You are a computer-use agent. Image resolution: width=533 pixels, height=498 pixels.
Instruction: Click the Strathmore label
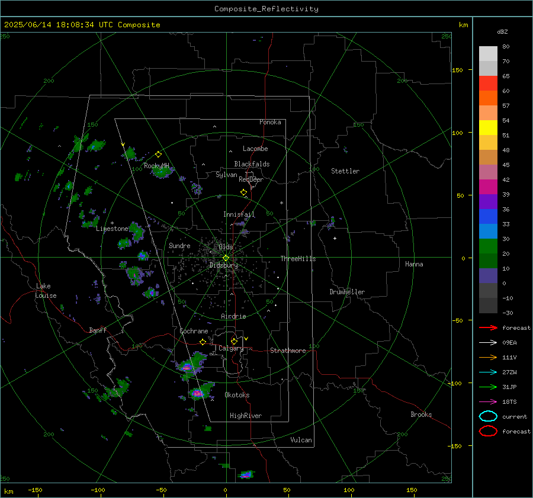(288, 351)
